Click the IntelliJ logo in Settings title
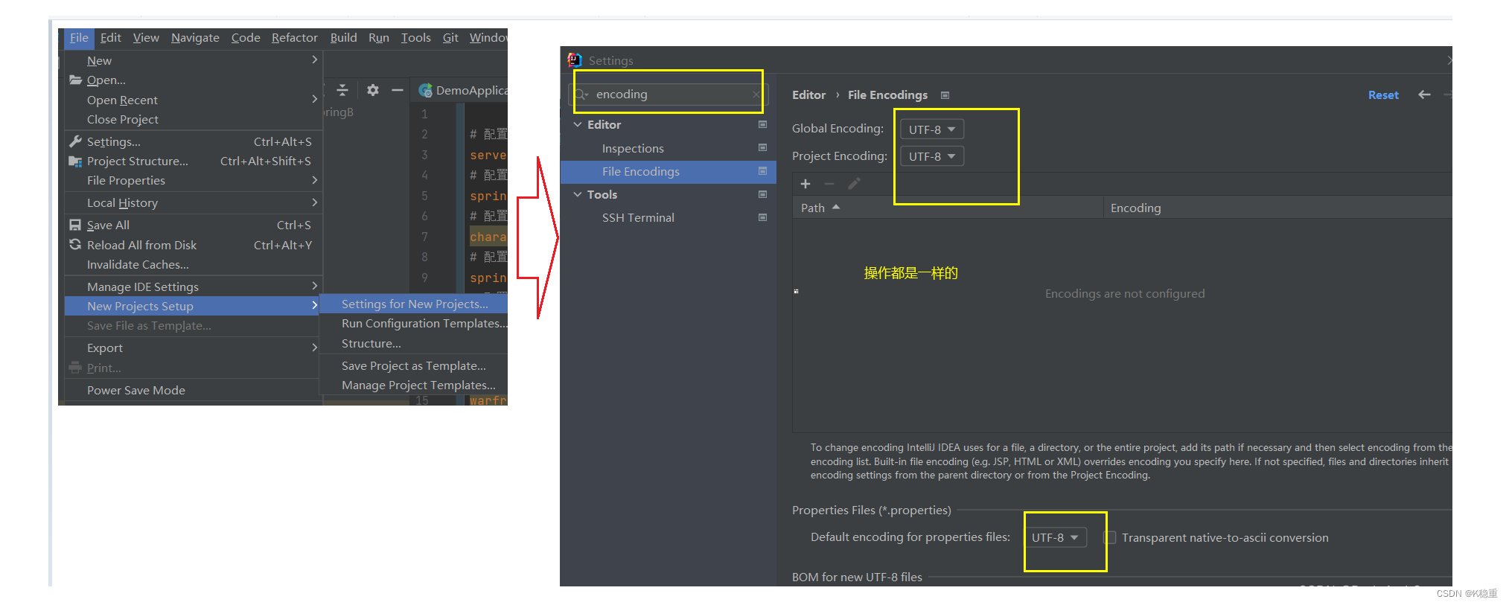This screenshot has height=605, width=1509. (574, 60)
